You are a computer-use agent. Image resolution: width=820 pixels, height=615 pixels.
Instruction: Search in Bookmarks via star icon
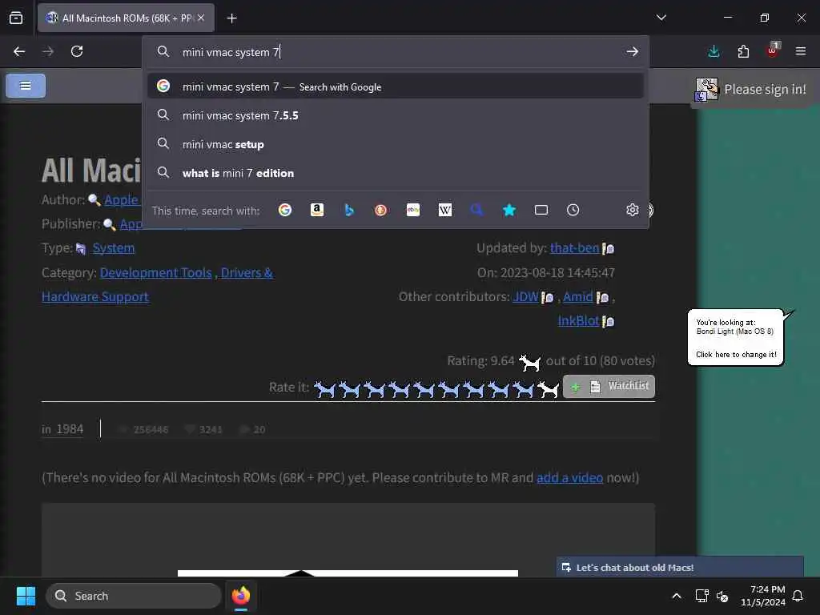[x=509, y=210]
